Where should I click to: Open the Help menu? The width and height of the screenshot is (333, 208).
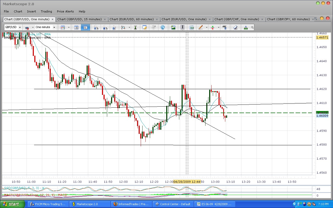pyautogui.click(x=82, y=11)
